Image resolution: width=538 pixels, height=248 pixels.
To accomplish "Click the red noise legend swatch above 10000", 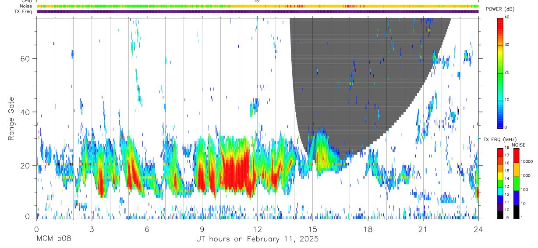I will click(516, 156).
